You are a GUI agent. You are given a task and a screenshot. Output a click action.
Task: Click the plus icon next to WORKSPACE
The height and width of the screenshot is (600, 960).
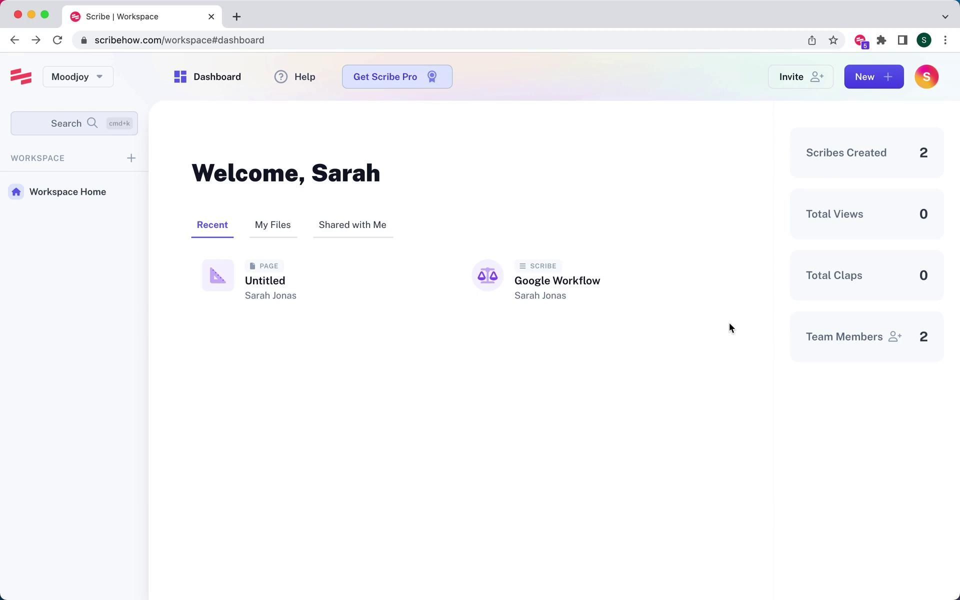coord(131,158)
